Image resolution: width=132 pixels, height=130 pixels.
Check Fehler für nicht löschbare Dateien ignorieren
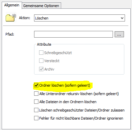[x=36, y=118]
